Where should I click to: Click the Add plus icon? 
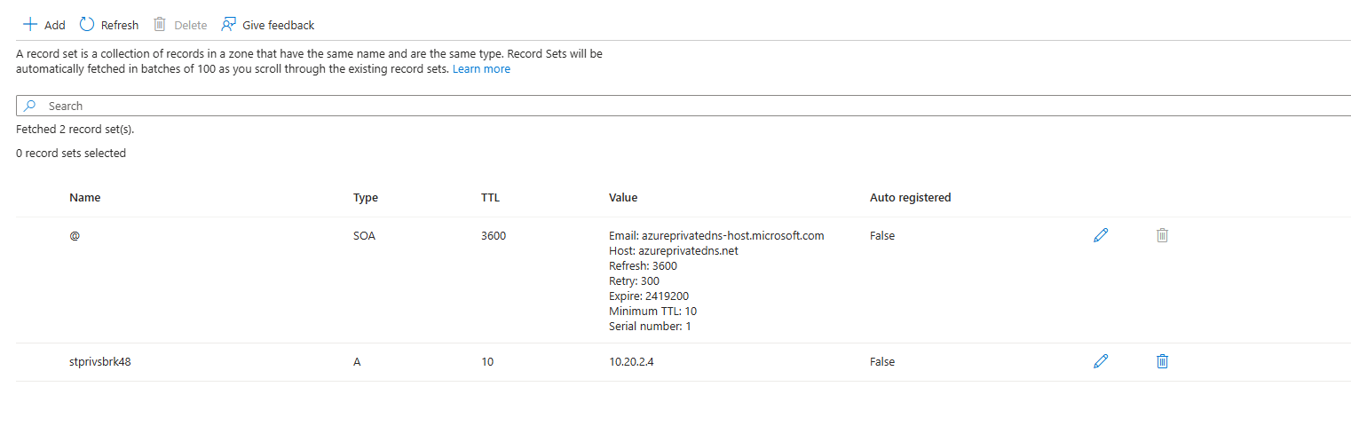[30, 24]
